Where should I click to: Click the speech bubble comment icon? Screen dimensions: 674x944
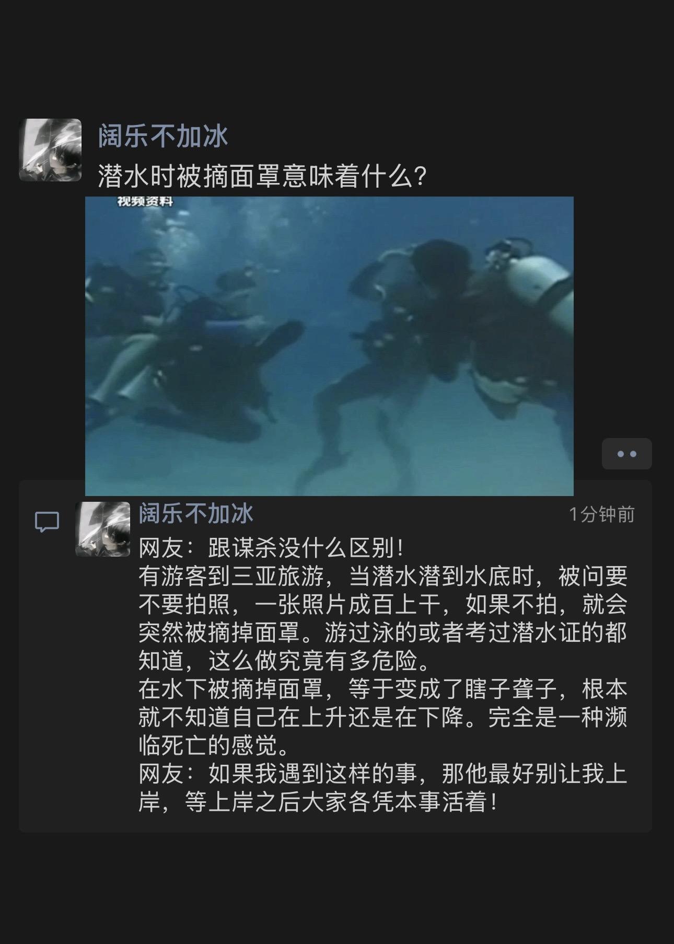click(47, 522)
